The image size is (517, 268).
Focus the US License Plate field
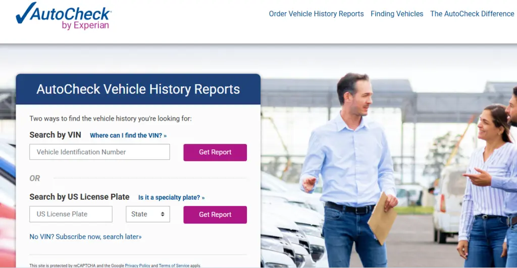(71, 215)
